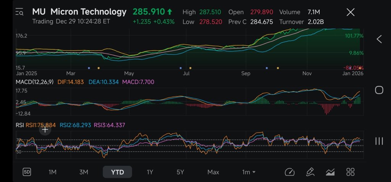Click the RSI3:64.337 reading
Screen dimensions: 391x182
pos(109,125)
